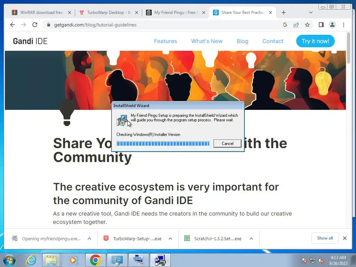Close the TurboWarp Desktop tab

click(137, 13)
